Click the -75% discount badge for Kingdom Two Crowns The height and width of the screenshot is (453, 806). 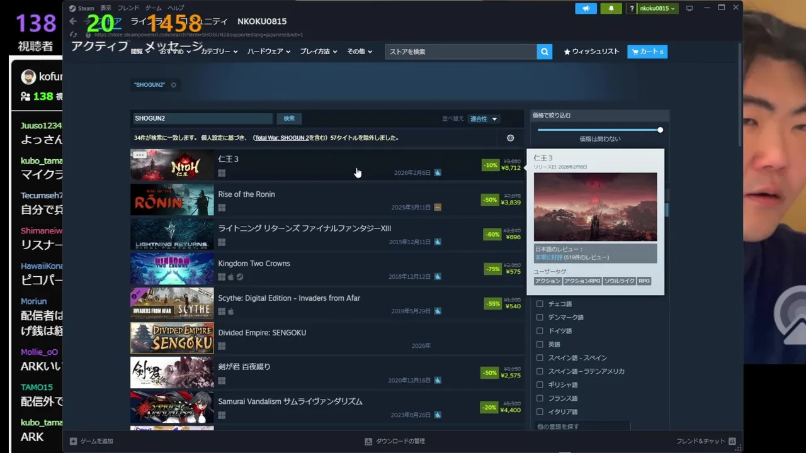tap(492, 269)
